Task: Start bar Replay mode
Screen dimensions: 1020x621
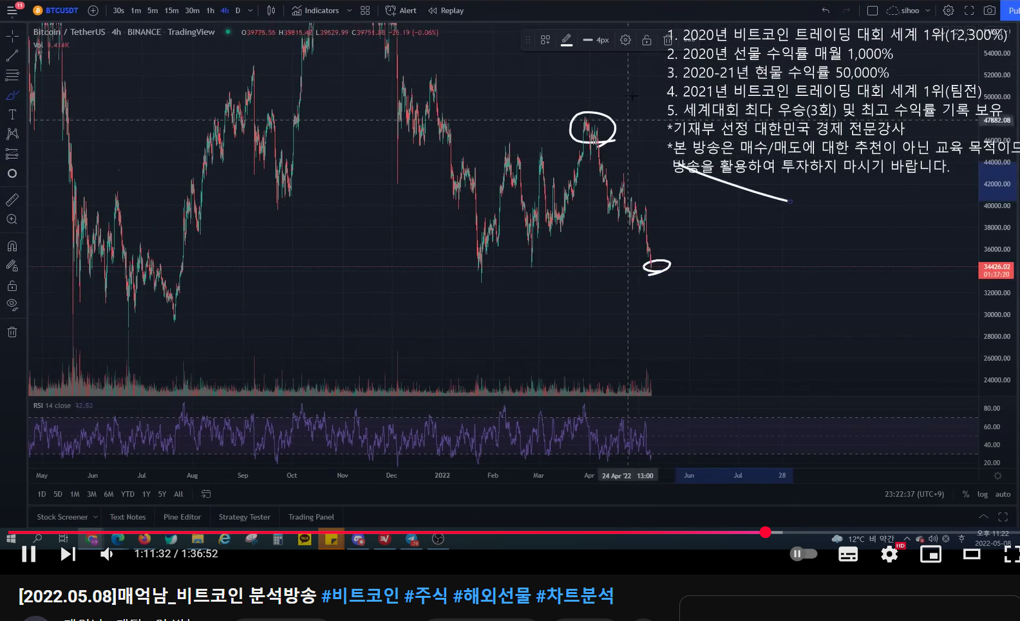Action: point(446,10)
